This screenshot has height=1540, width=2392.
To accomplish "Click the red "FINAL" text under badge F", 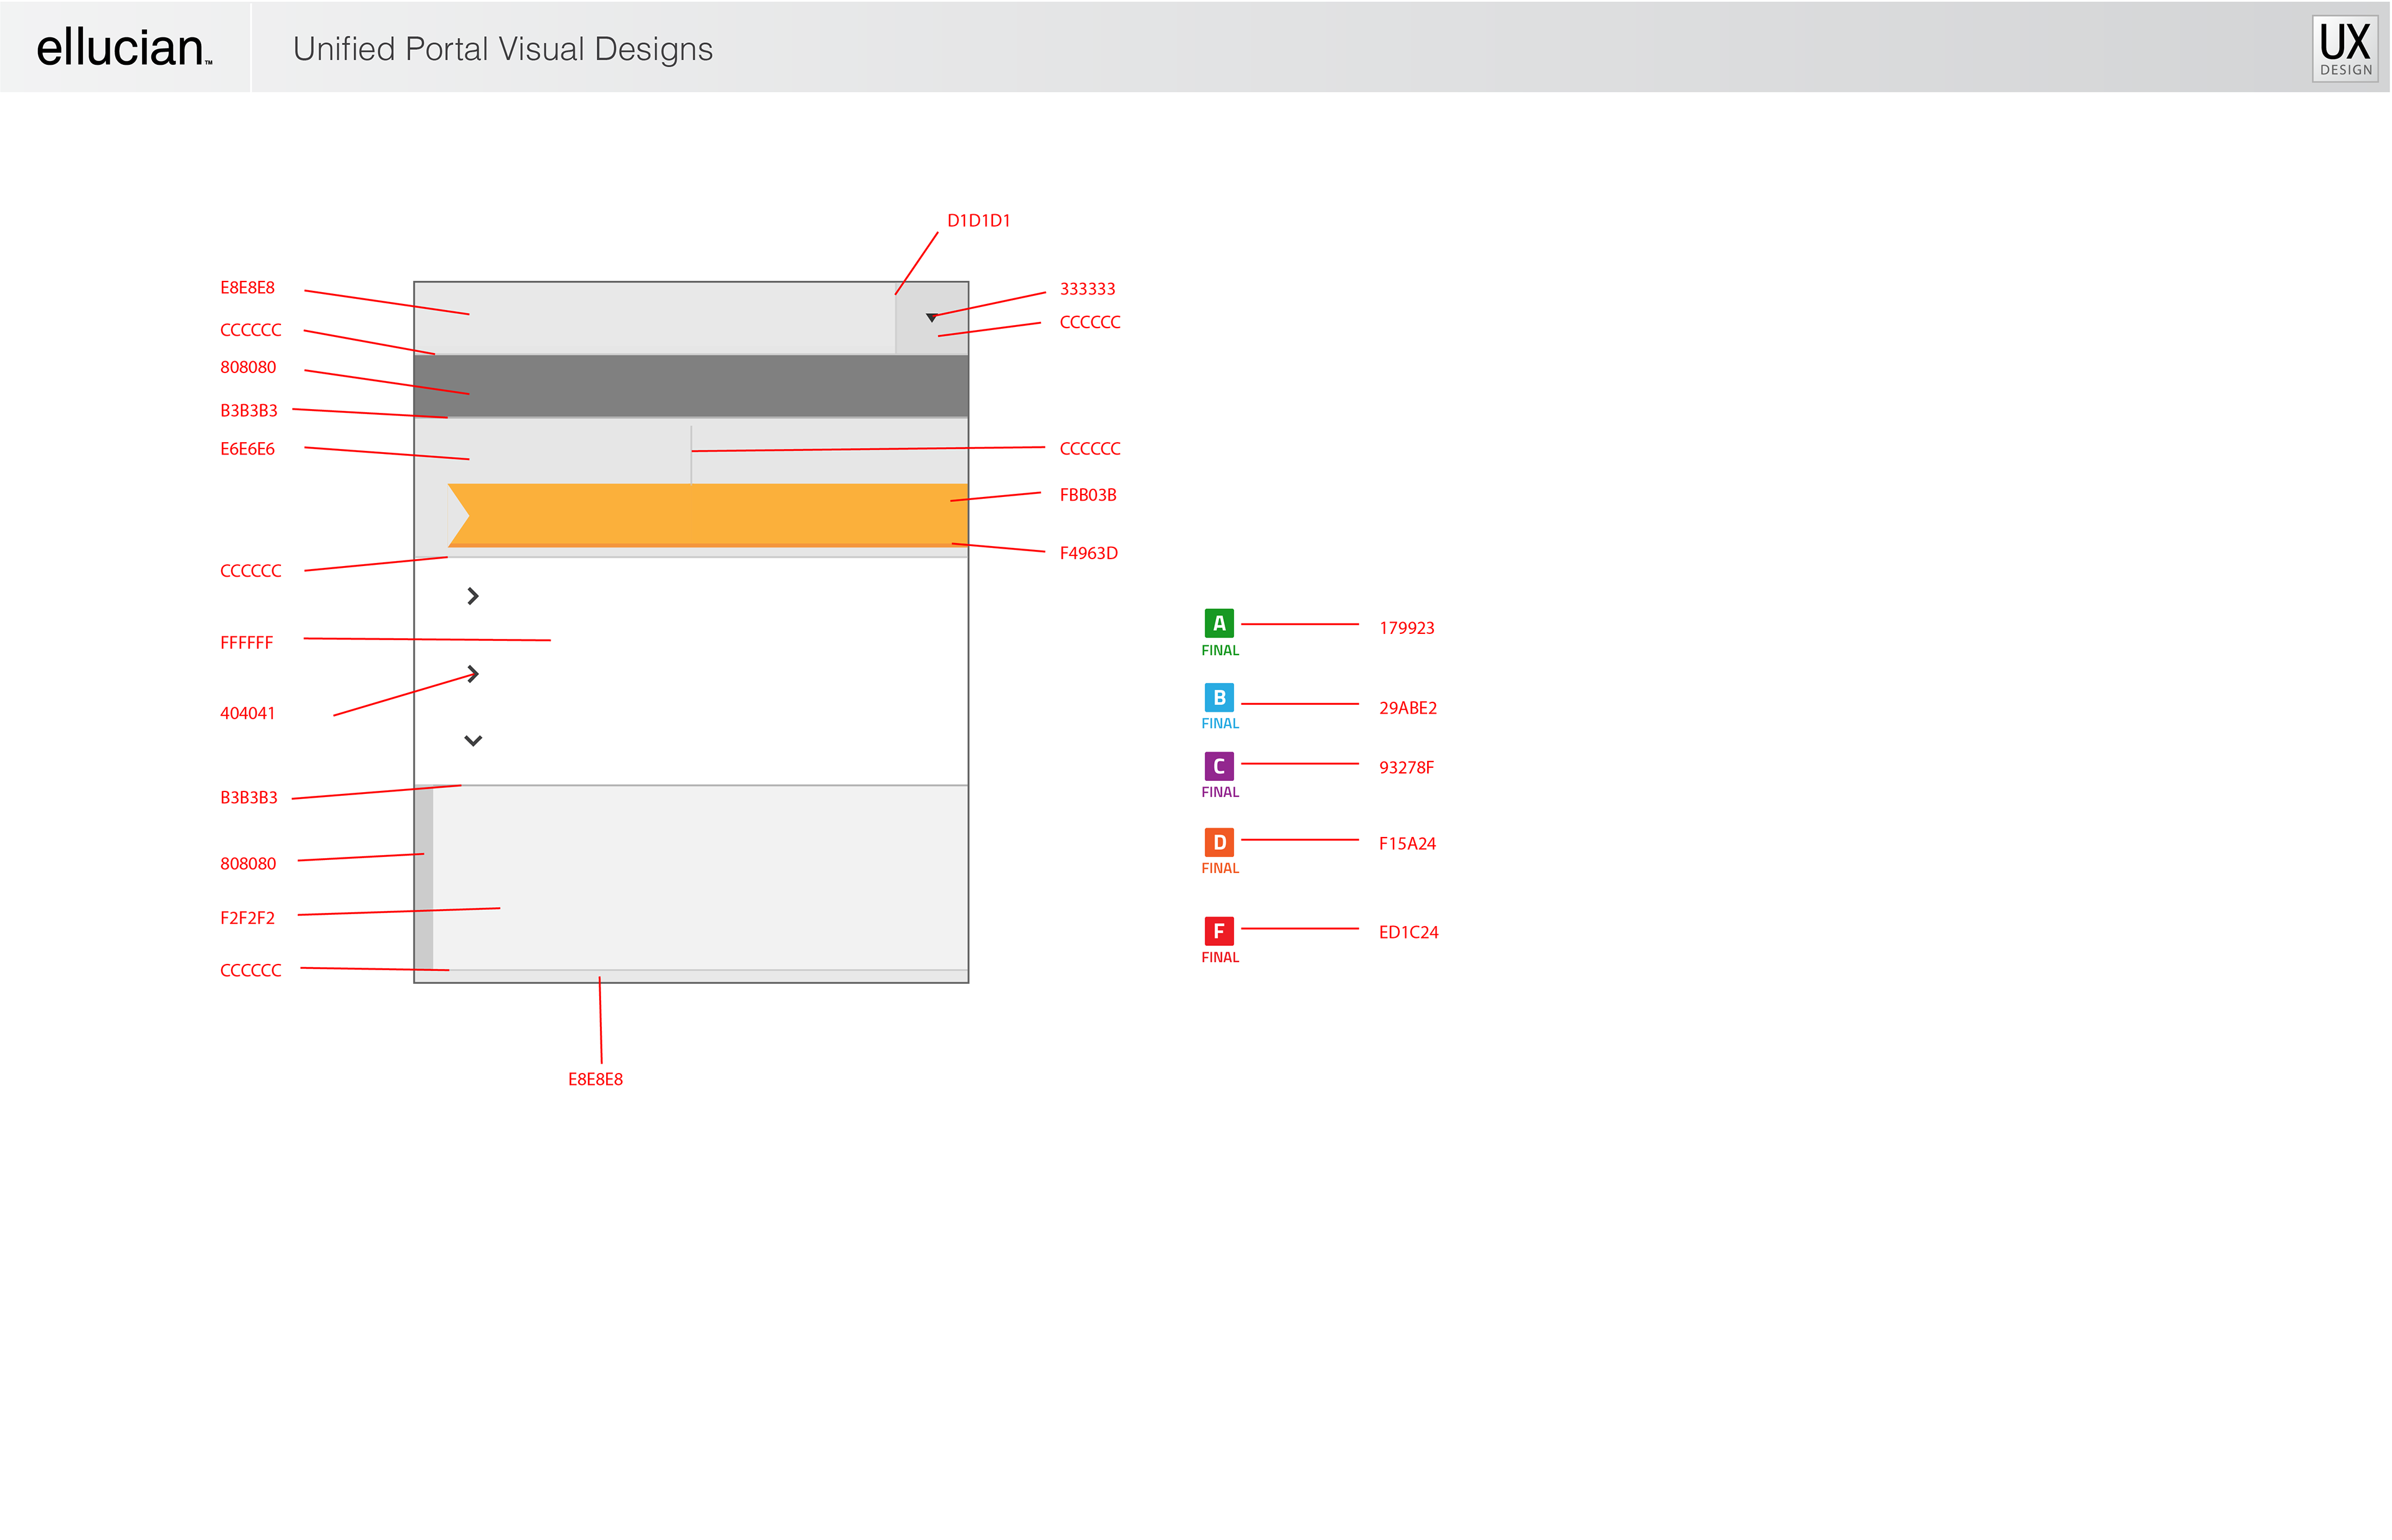I will (1219, 958).
